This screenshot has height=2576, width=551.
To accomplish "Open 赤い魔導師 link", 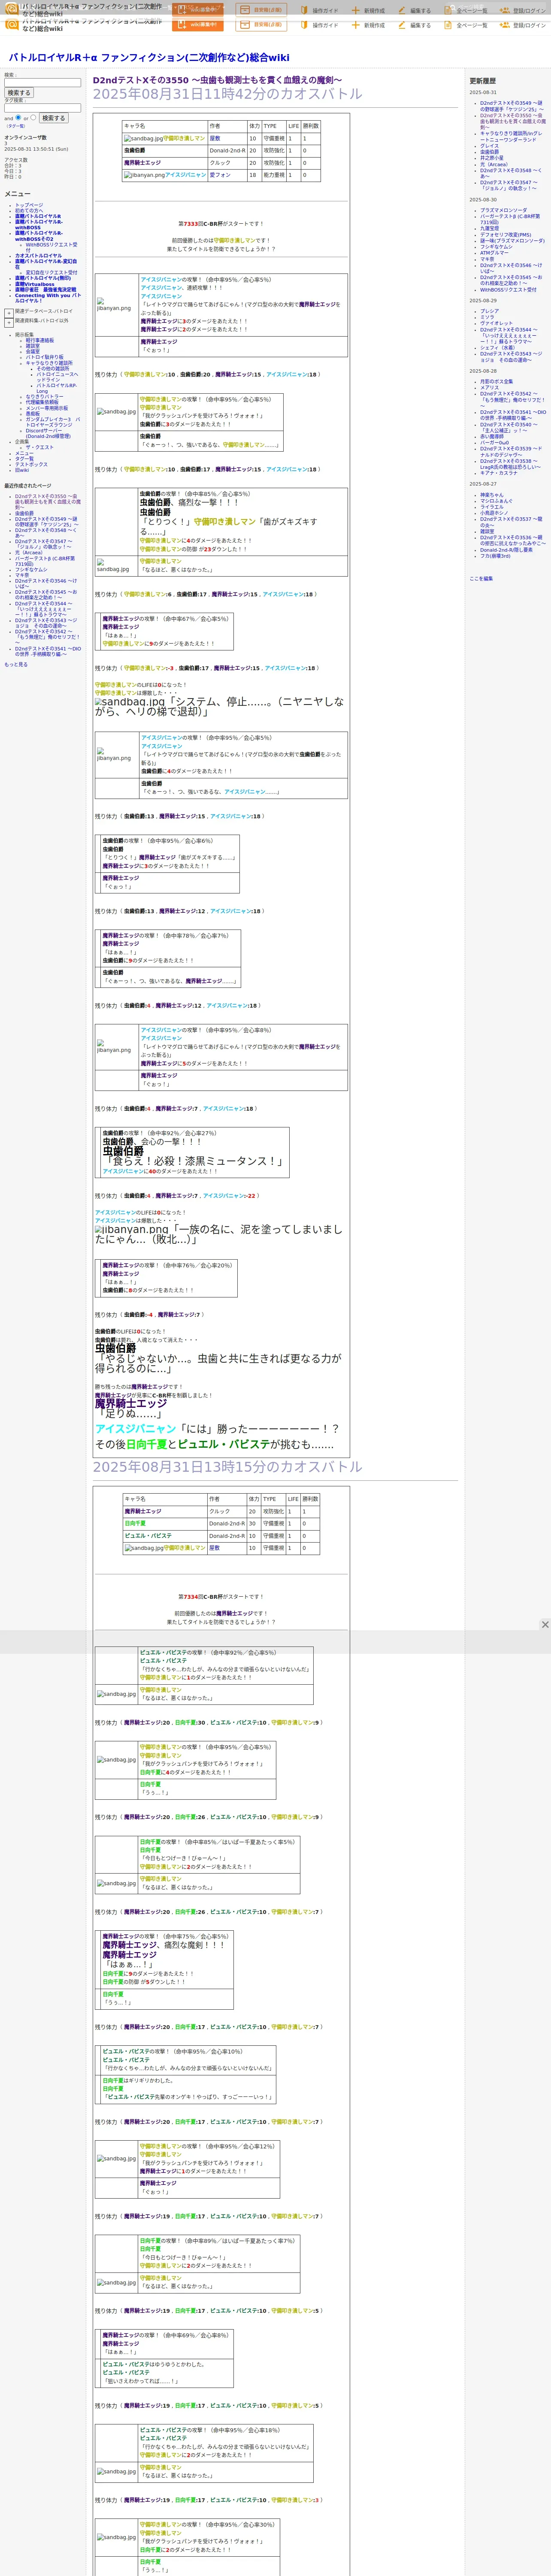I will point(492,436).
